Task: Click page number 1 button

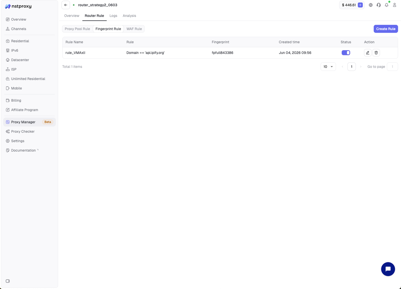Action: point(352,67)
